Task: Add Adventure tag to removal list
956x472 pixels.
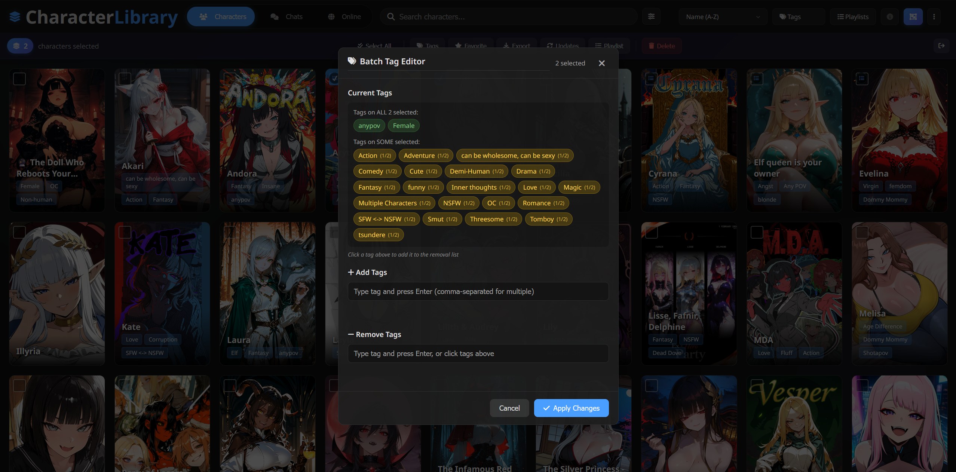Action: pyautogui.click(x=426, y=156)
